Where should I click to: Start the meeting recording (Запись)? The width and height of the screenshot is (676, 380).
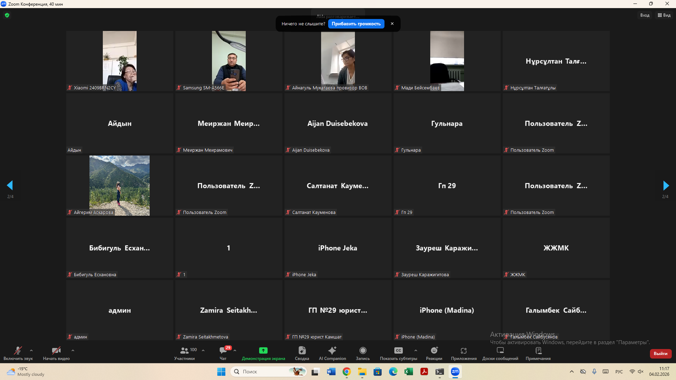pos(363,350)
